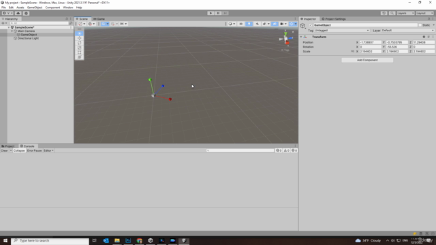Select Main Camera in Hierarchy
This screenshot has width=436, height=245.
pyautogui.click(x=26, y=31)
